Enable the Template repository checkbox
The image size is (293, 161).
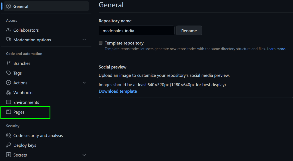tap(101, 43)
